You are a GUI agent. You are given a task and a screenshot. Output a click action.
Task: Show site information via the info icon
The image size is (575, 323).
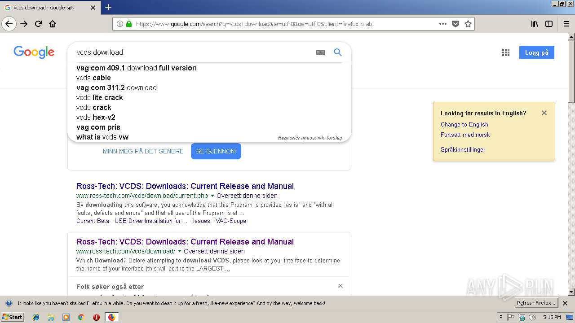pos(120,24)
